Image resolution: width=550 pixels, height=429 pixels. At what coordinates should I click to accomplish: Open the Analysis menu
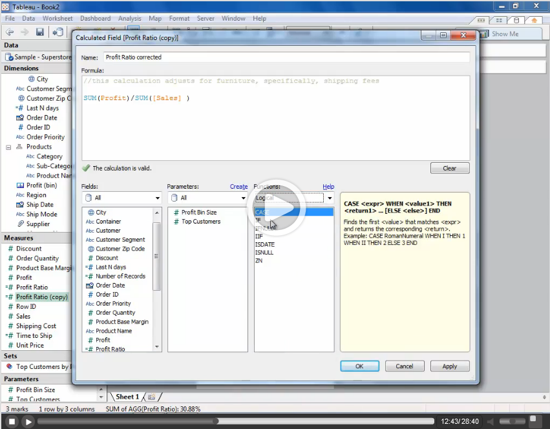pos(129,19)
